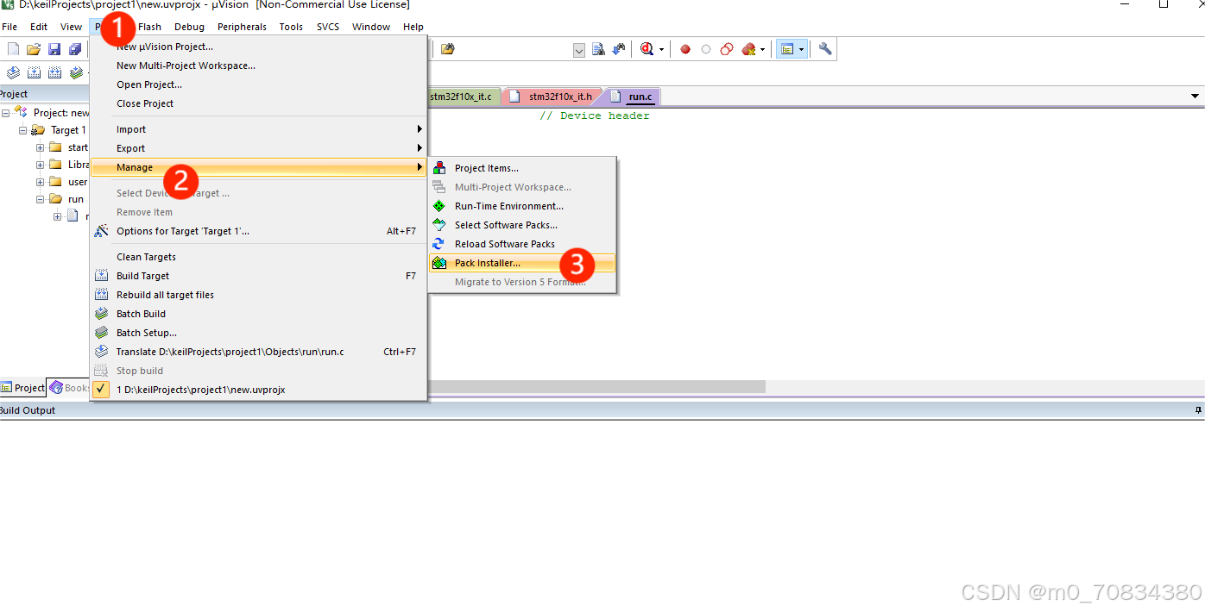Click the Batch Setup menu entry icon

coord(101,333)
